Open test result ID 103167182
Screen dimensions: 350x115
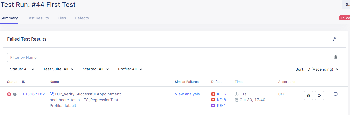34,94
